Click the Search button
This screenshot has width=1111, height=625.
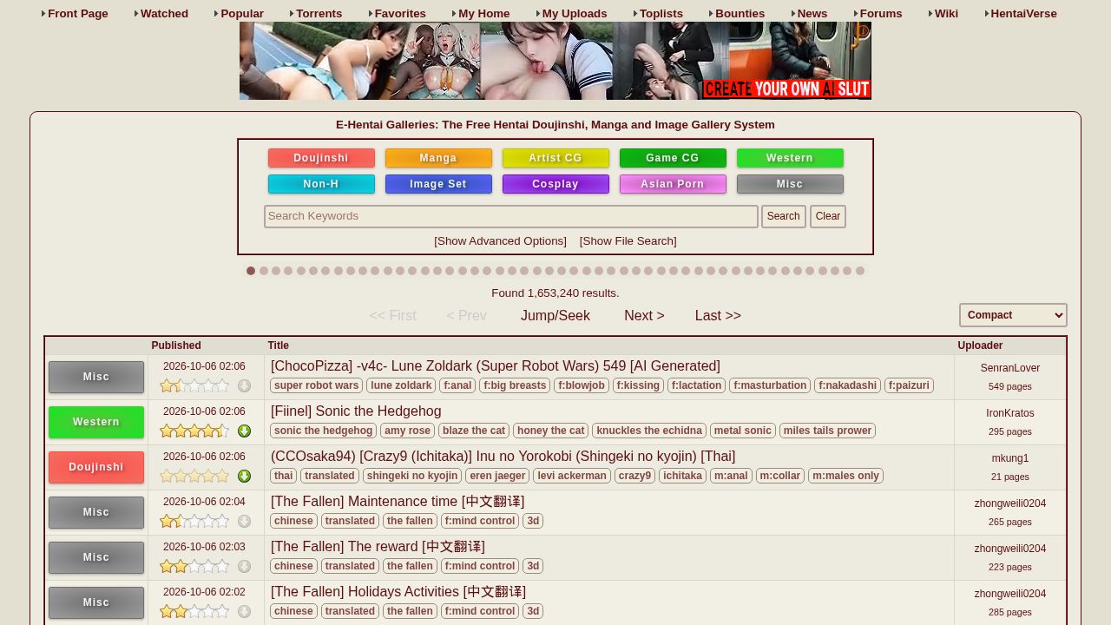783,216
